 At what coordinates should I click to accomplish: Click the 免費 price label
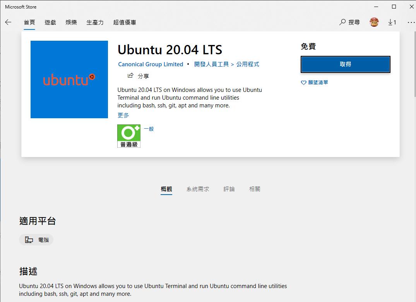(308, 47)
